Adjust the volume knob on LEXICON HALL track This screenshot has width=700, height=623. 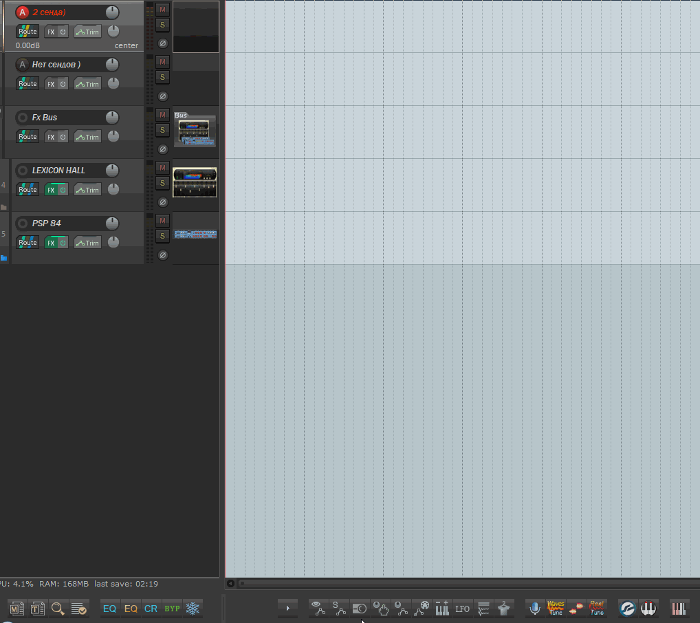[x=112, y=170]
